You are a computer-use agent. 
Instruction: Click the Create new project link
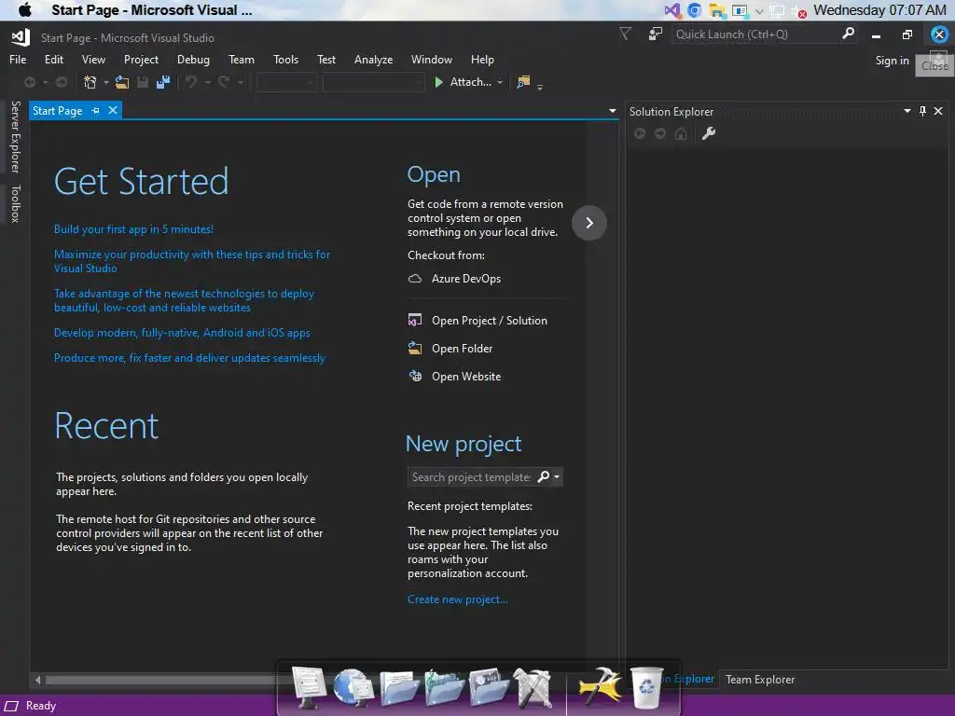(457, 599)
